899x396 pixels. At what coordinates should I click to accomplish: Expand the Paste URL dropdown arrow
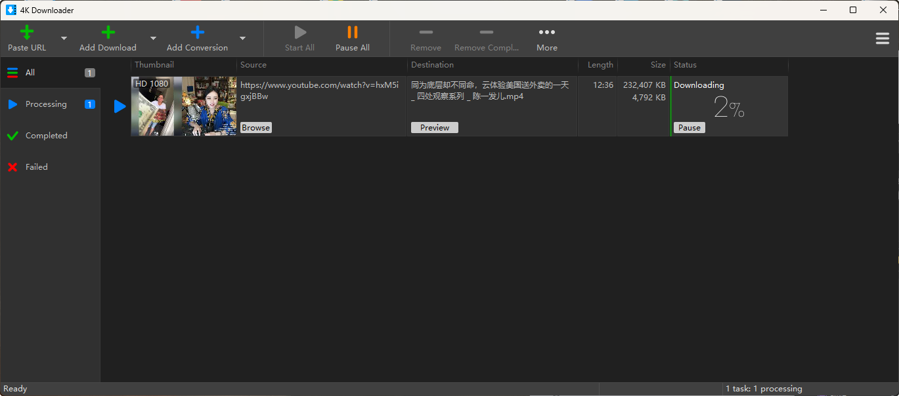pos(64,39)
